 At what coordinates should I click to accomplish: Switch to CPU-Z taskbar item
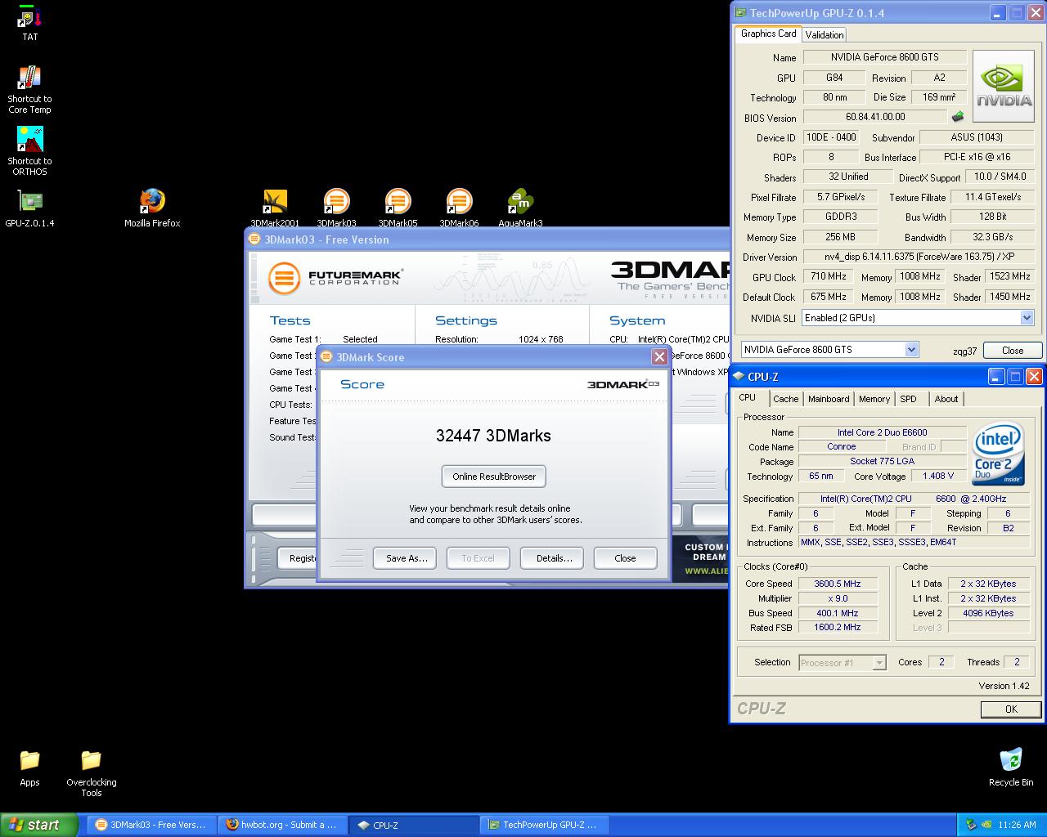[415, 825]
